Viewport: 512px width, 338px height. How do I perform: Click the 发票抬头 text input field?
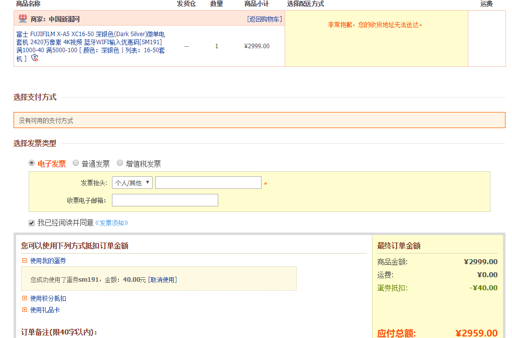(208, 183)
